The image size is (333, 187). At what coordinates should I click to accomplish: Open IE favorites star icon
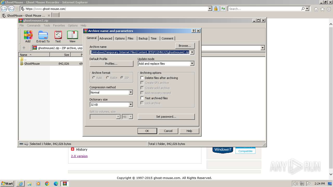(x=322, y=9)
